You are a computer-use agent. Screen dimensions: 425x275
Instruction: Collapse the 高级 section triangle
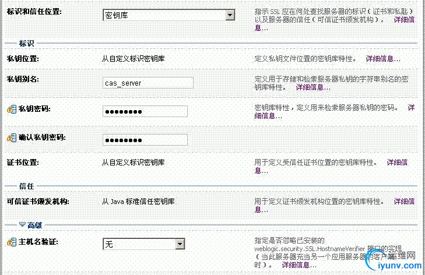coord(23,224)
